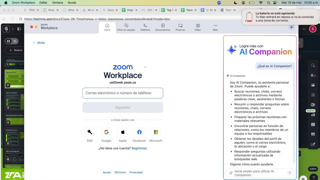Click the Gamma user avatar S
The image size is (320, 180).
point(312,29)
